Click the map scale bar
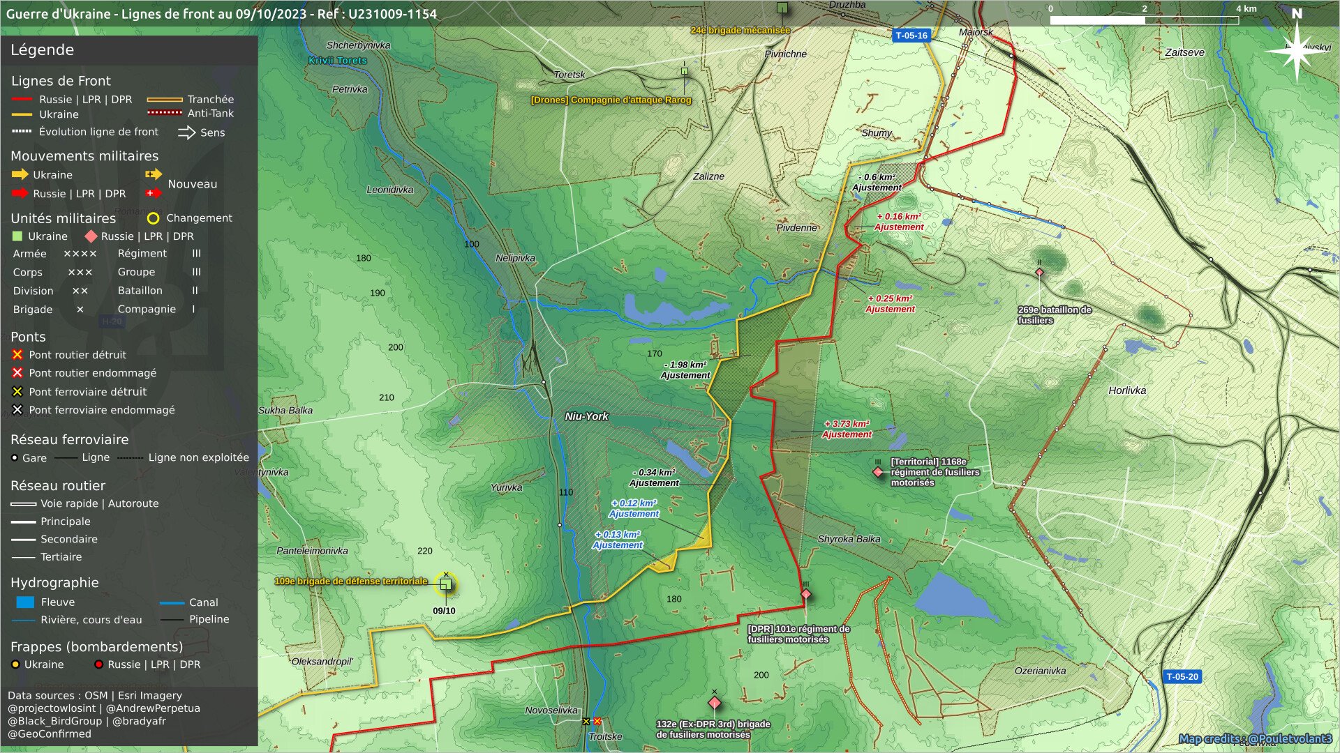Screen dimensions: 1340x753 1145,20
